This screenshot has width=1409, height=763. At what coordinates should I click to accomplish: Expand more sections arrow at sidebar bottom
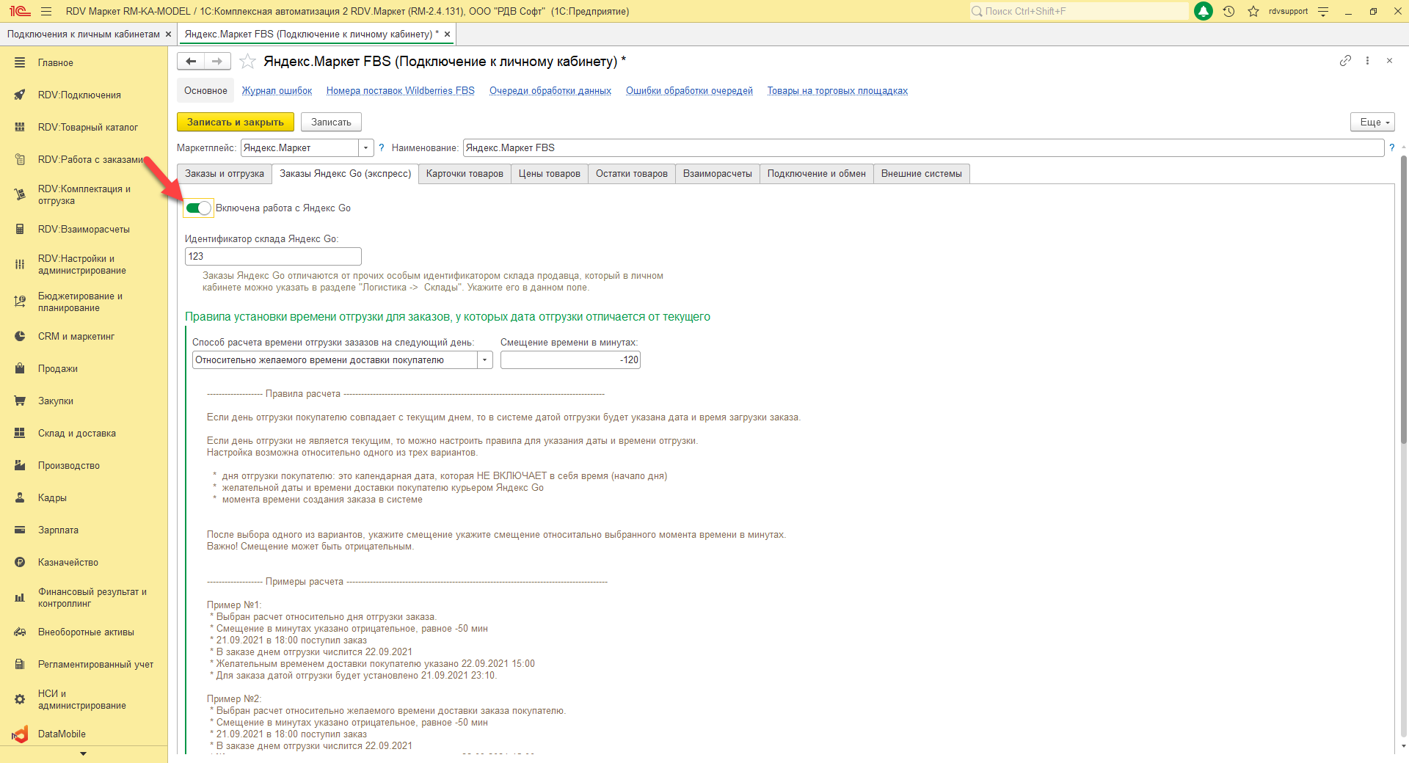pyautogui.click(x=83, y=753)
